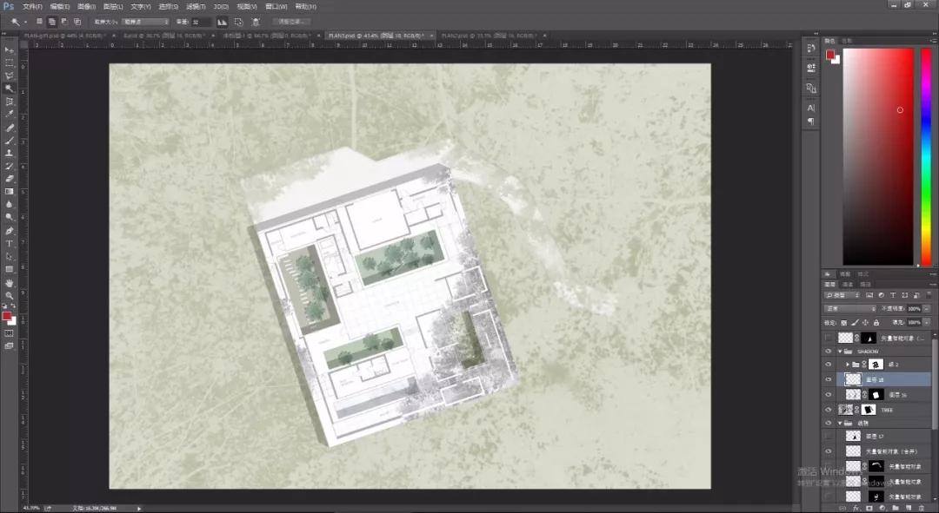Select the Dodge tool
Screen dimensions: 939x513
click(9, 218)
